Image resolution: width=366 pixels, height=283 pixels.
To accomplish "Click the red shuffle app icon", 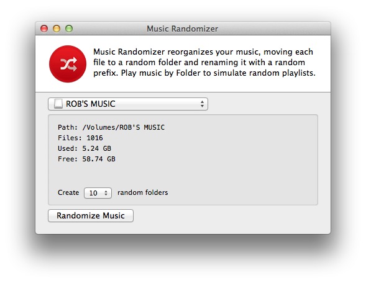I will point(68,64).
